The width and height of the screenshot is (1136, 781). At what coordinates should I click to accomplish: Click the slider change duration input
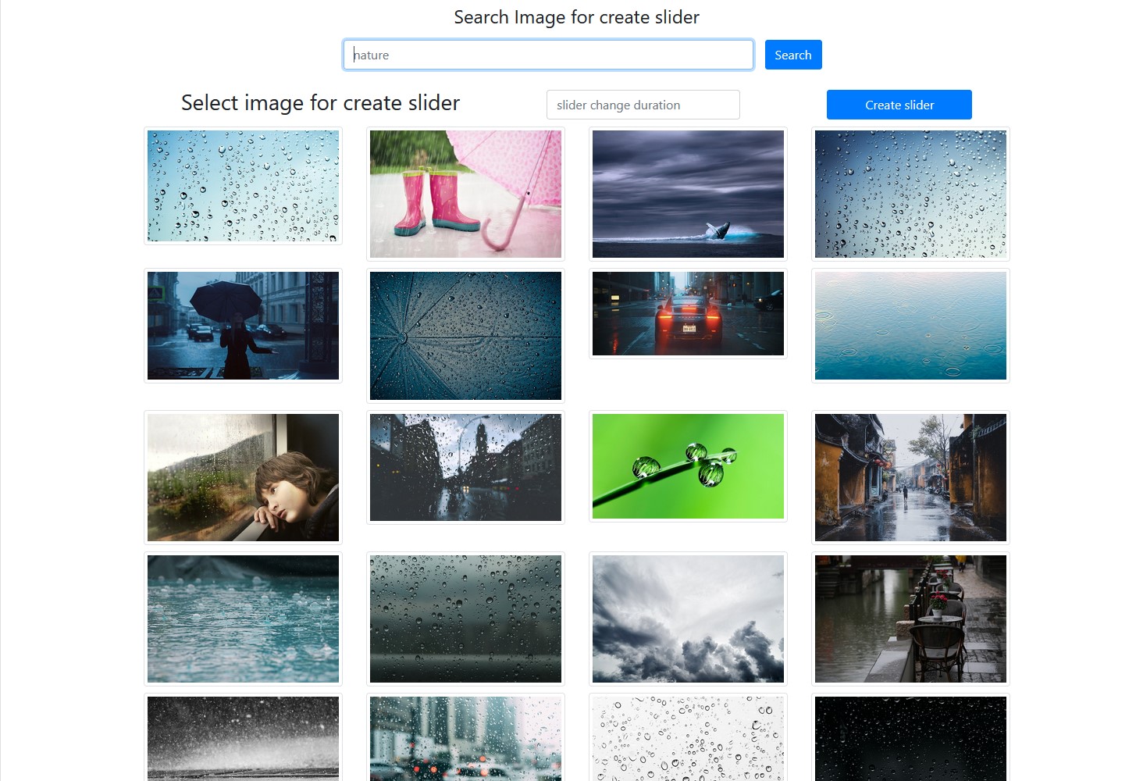click(x=643, y=105)
